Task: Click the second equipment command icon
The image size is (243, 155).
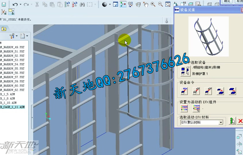Action: [x=196, y=91]
